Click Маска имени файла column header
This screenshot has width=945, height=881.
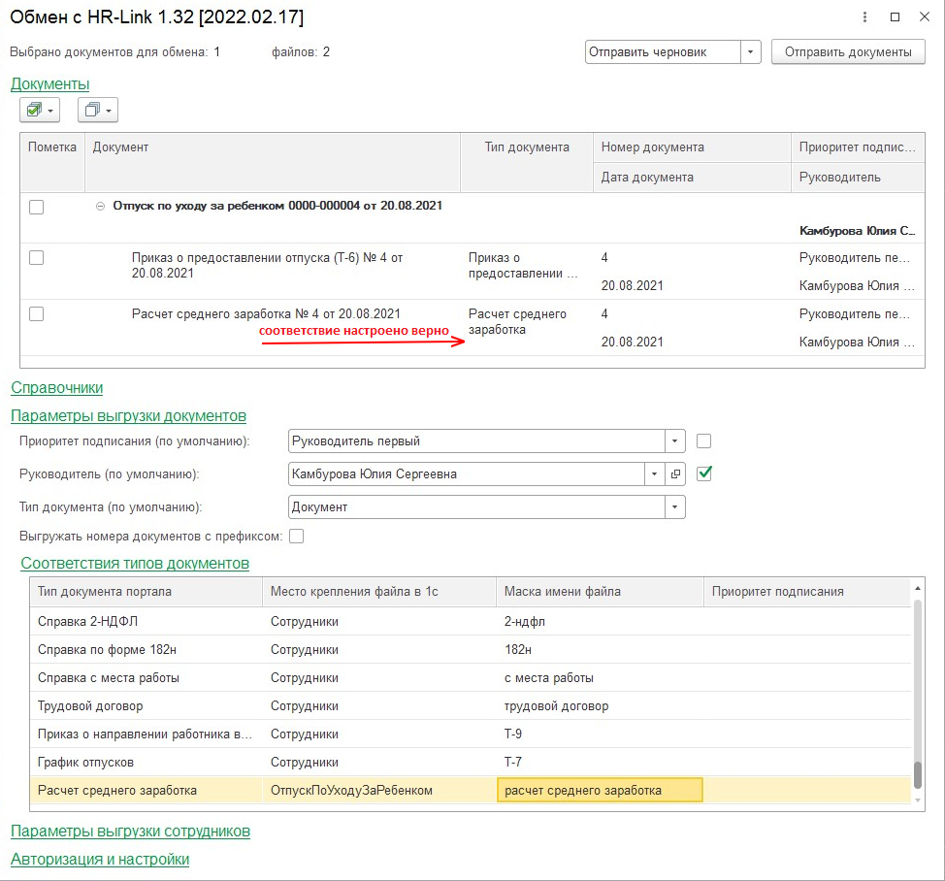pyautogui.click(x=601, y=592)
